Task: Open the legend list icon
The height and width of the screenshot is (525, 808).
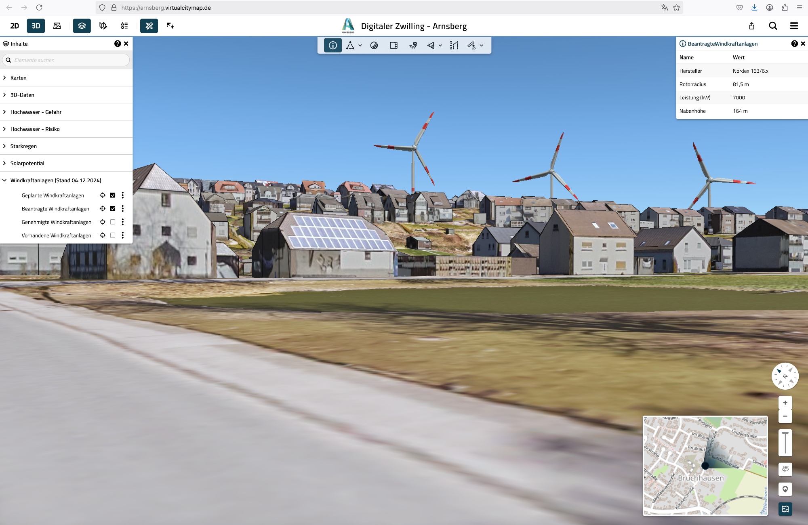Action: (124, 26)
